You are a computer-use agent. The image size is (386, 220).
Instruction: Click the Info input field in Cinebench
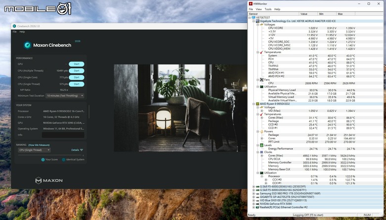[63, 135]
